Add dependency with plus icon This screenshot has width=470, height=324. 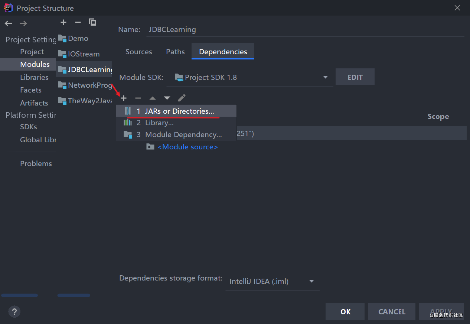click(124, 98)
